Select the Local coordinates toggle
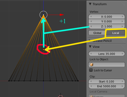The height and width of the screenshot is (97, 127). pos(116,33)
